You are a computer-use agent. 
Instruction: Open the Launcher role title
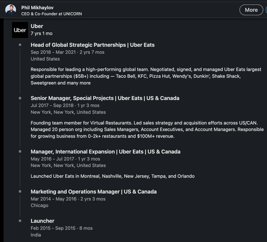[x=42, y=221]
